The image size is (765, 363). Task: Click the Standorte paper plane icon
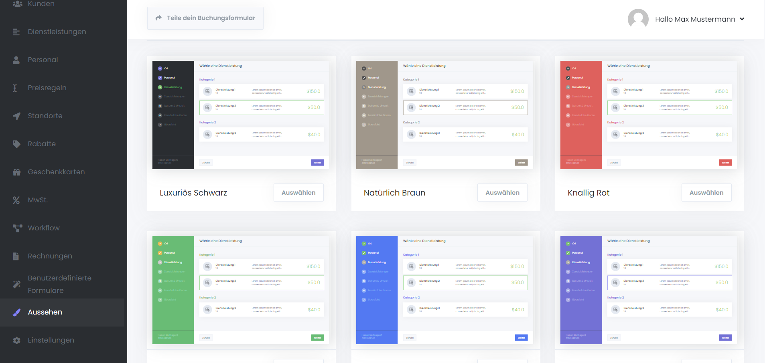tap(16, 116)
